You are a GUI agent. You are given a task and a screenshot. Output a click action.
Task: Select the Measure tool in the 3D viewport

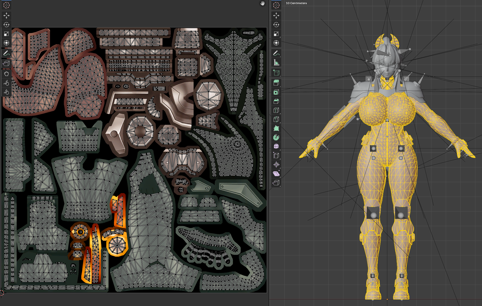(x=276, y=62)
